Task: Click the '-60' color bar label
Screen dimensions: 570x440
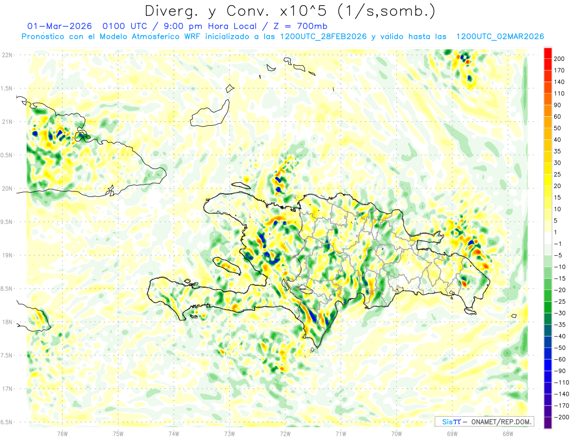Action: 560,359
